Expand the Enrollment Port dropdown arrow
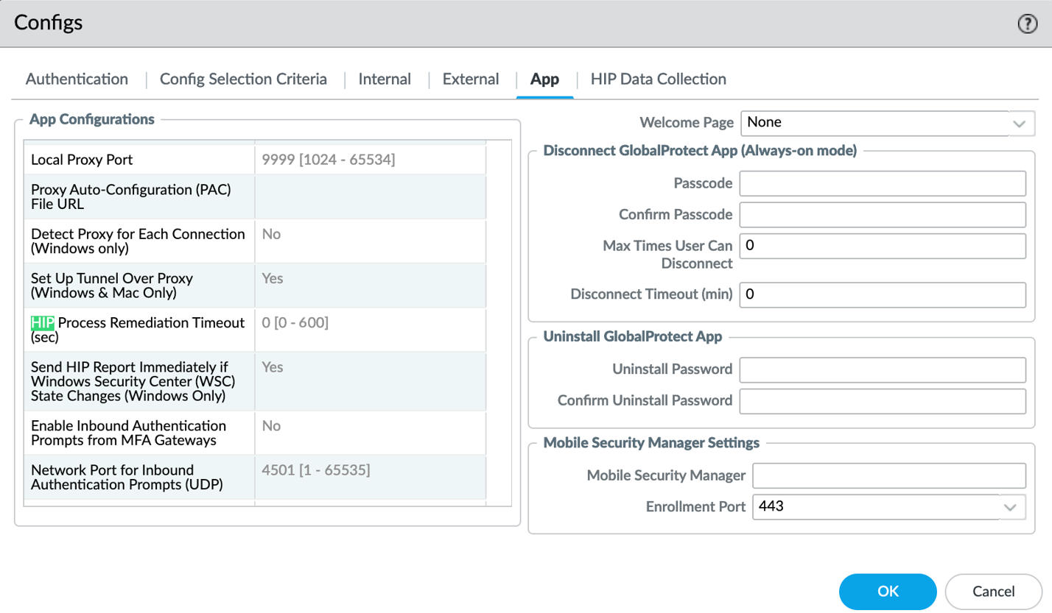The width and height of the screenshot is (1052, 613). (x=1014, y=506)
